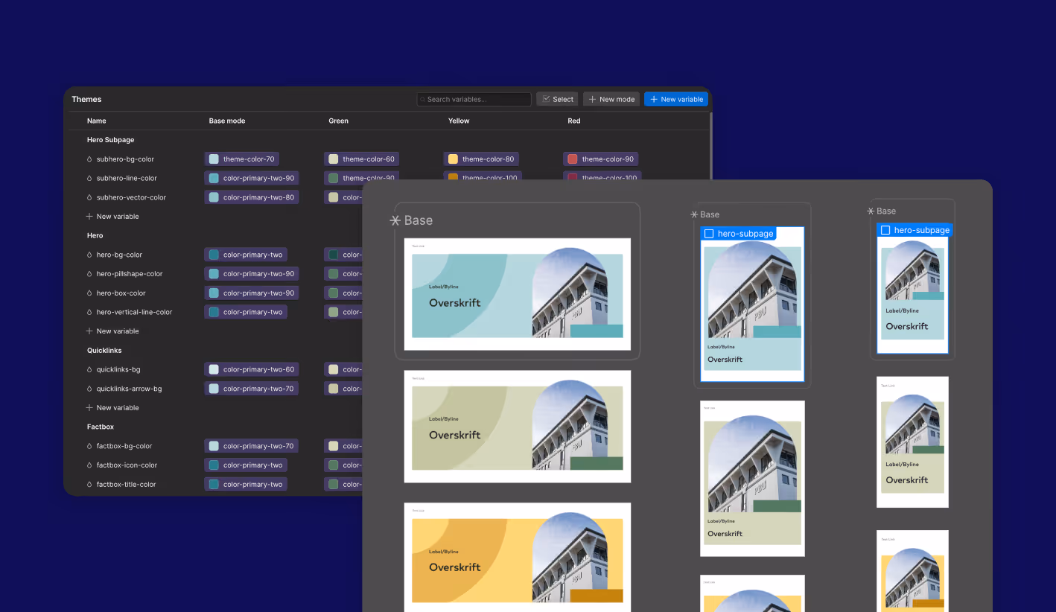Click the color-primary-two-90 value for hero-pillshape-color
Screen dimensions: 1056x612
tap(252, 274)
